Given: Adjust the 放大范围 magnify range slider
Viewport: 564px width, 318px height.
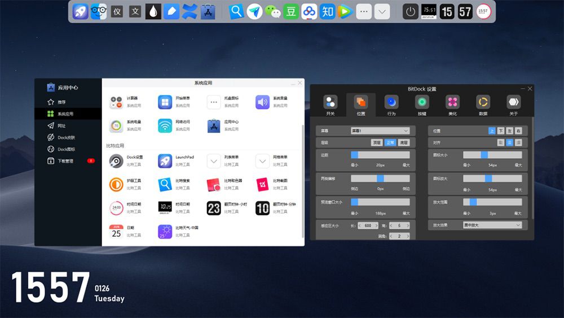Looking at the screenshot, I should point(492,202).
